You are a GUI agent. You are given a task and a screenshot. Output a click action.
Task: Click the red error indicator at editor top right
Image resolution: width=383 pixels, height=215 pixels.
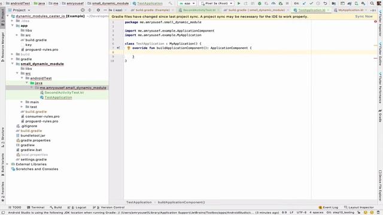point(375,21)
